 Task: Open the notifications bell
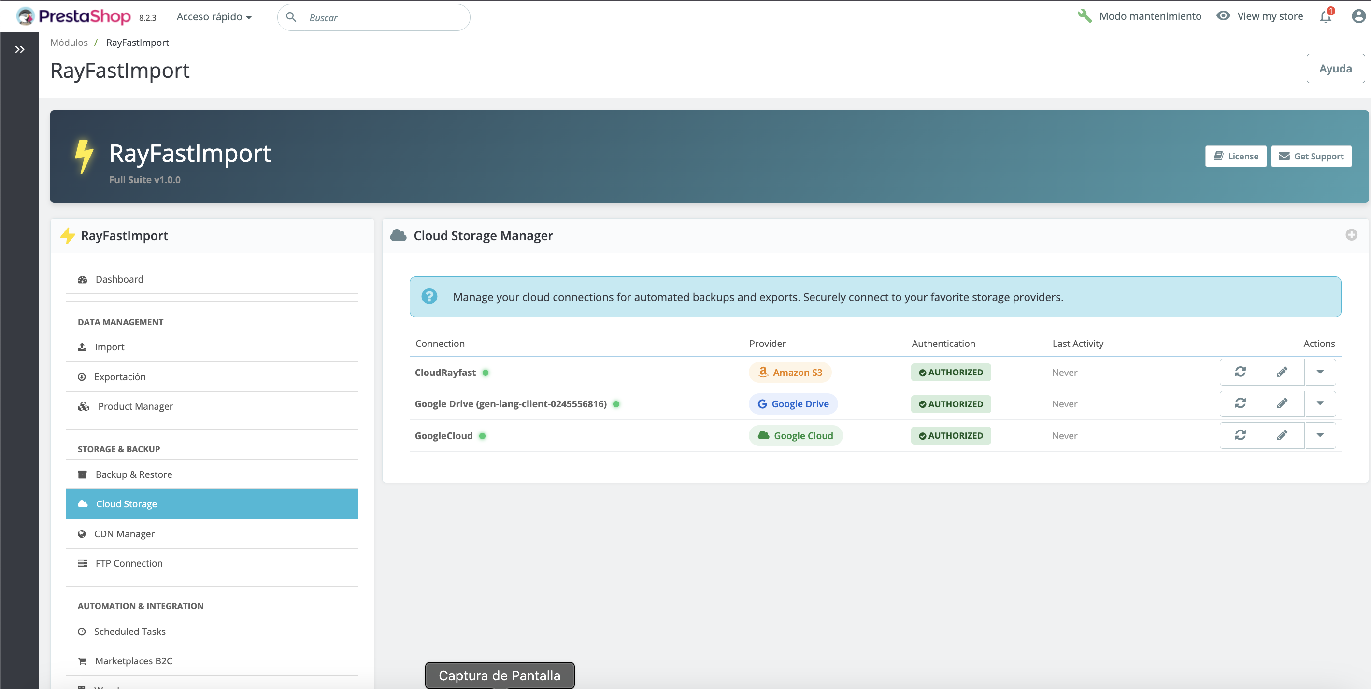coord(1325,16)
